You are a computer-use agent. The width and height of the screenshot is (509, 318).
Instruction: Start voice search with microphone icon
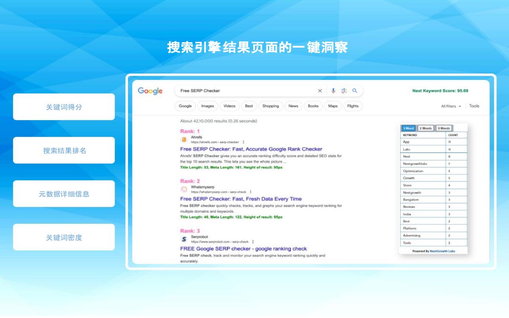[333, 91]
